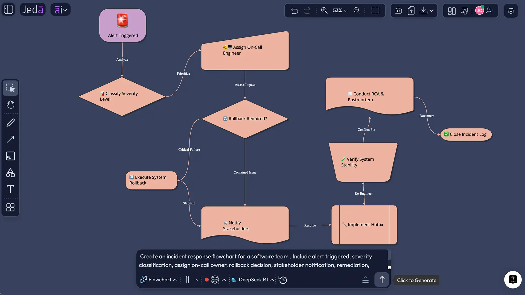Viewport: 525px width, 295px height.
Task: Click the Assess Impact connector label
Action: [x=245, y=85]
